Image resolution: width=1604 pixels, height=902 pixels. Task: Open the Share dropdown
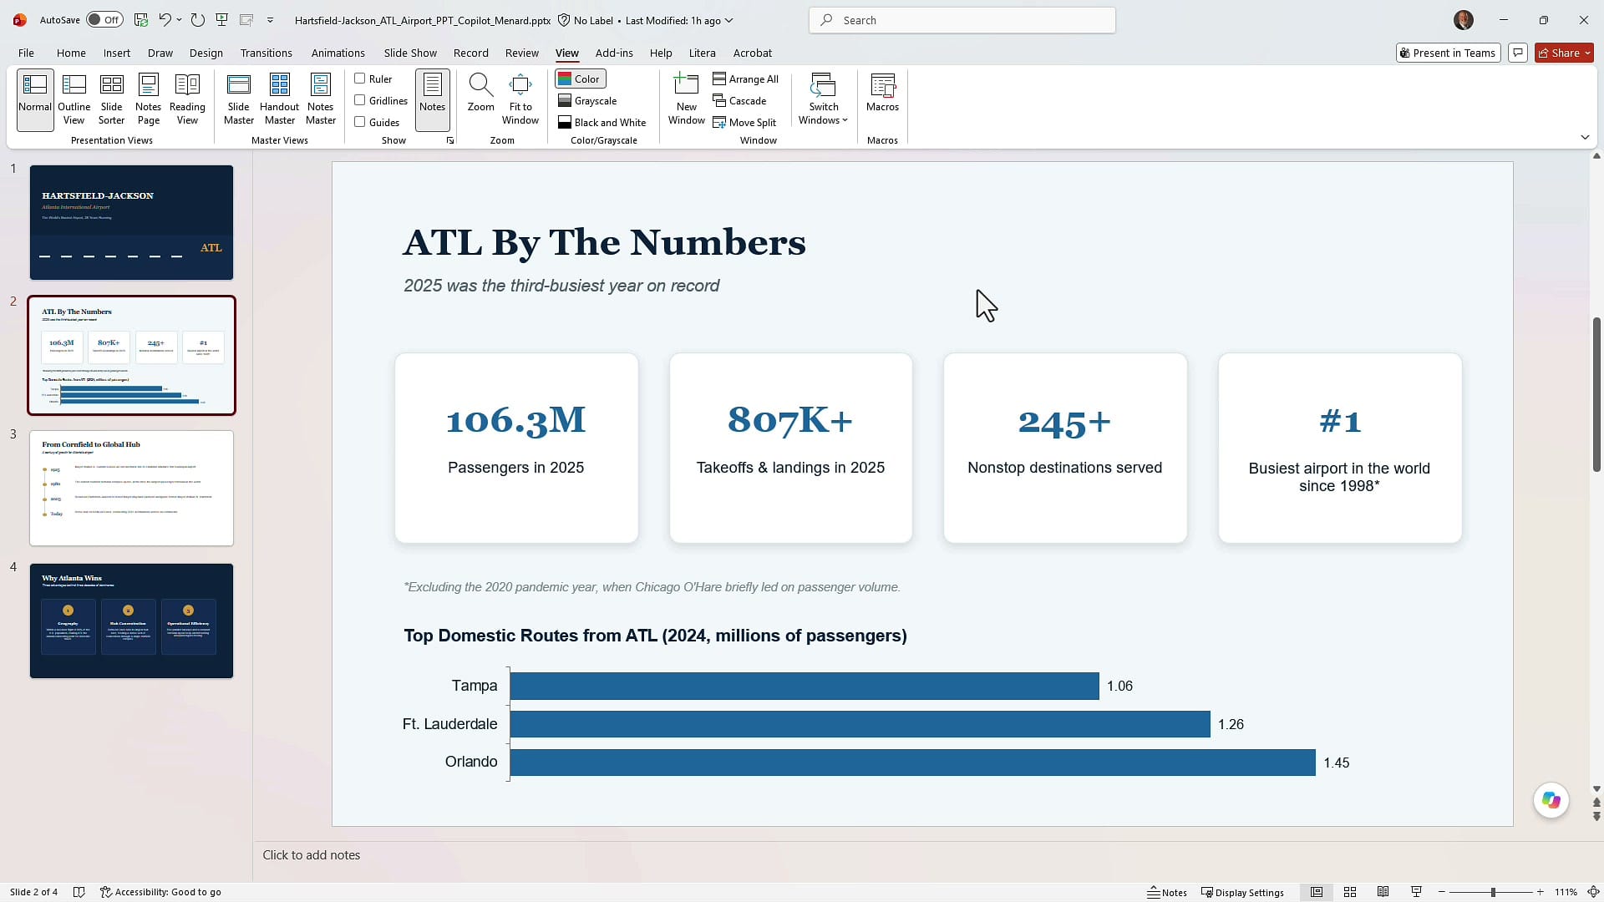coord(1564,53)
